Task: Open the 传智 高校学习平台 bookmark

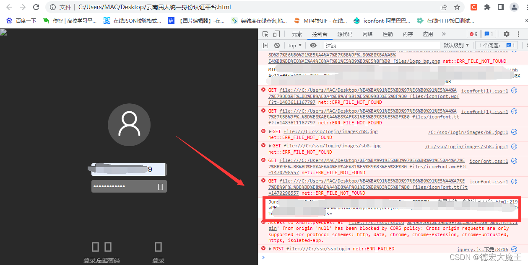Action: (70, 21)
